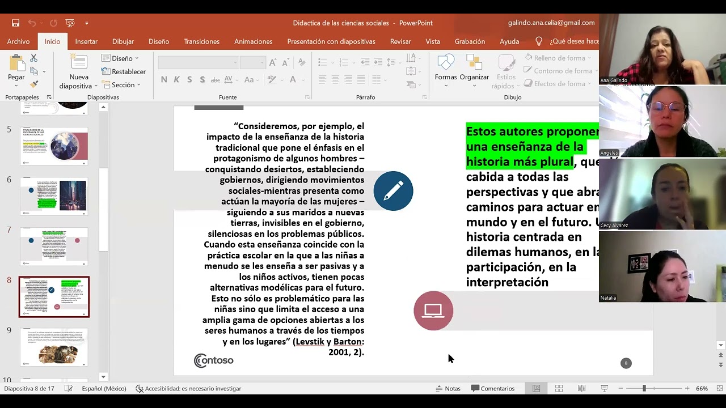The height and width of the screenshot is (408, 726).
Task: Click the font color A icon
Action: (x=293, y=80)
